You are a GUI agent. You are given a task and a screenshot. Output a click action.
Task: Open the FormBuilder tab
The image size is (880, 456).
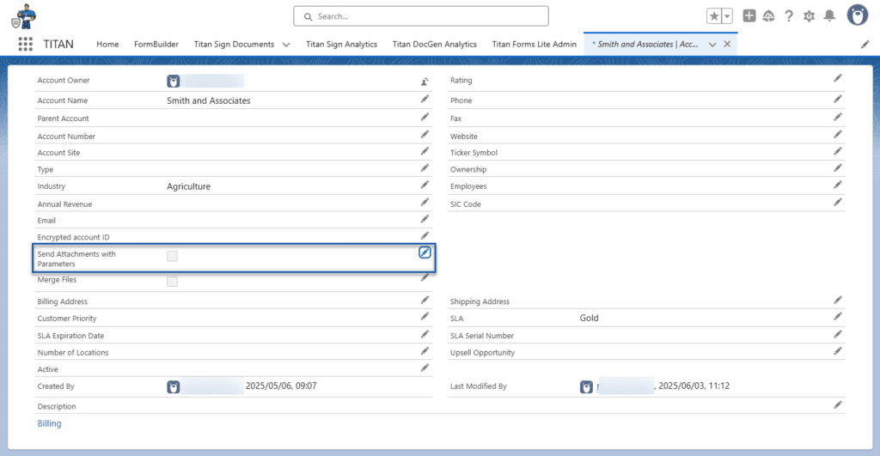click(156, 45)
